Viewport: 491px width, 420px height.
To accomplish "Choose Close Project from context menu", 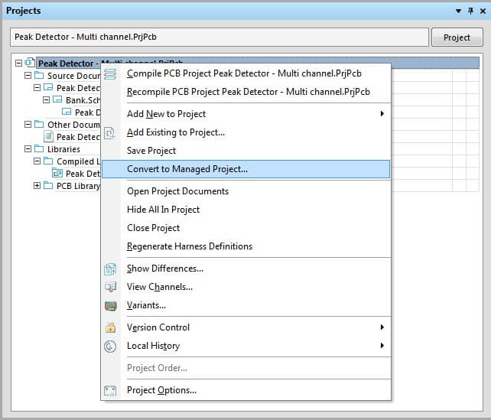I will [x=154, y=228].
